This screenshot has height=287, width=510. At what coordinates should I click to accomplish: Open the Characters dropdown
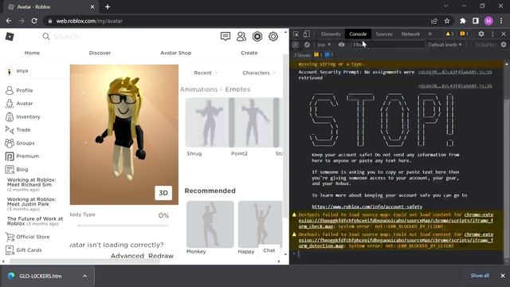[x=259, y=73]
